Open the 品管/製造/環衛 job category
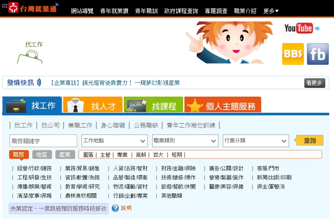 130,178
